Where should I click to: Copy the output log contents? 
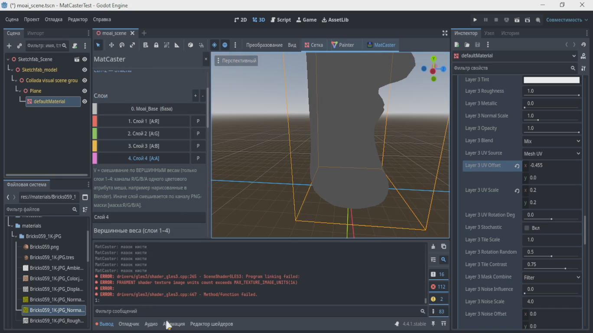coord(443,246)
